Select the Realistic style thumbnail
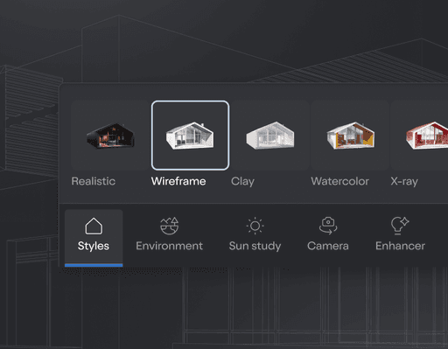Screen dimensions: 448x349 pyautogui.click(x=110, y=136)
